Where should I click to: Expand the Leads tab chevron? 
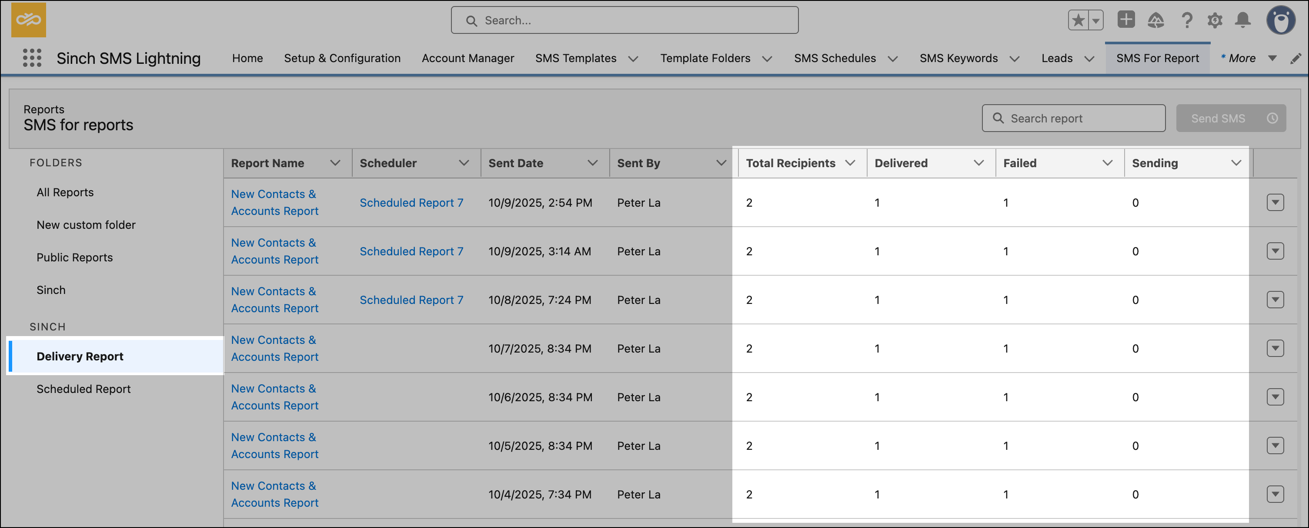(x=1089, y=59)
